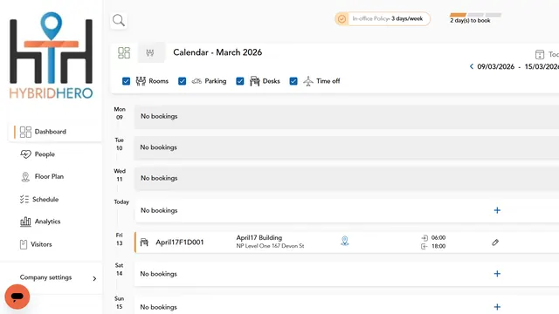The width and height of the screenshot is (559, 314).
Task: Add a booking for Sat 14
Action: tap(497, 273)
